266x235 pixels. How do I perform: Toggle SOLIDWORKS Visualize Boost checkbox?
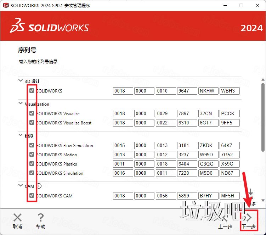pyautogui.click(x=32, y=122)
